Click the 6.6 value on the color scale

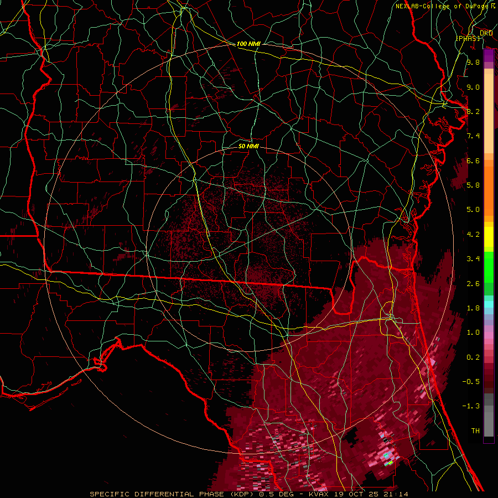point(473,160)
